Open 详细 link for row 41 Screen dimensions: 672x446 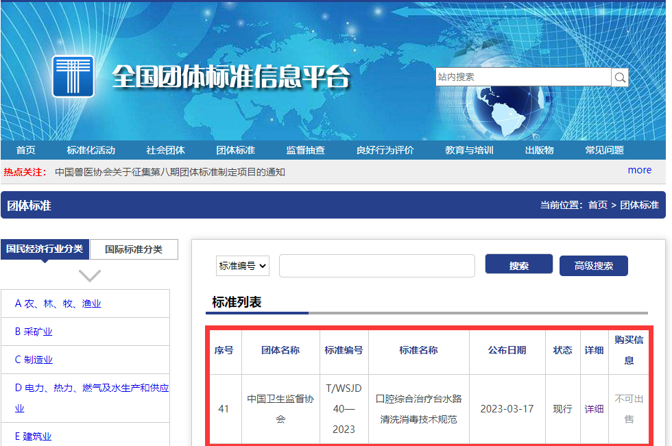pyautogui.click(x=594, y=409)
